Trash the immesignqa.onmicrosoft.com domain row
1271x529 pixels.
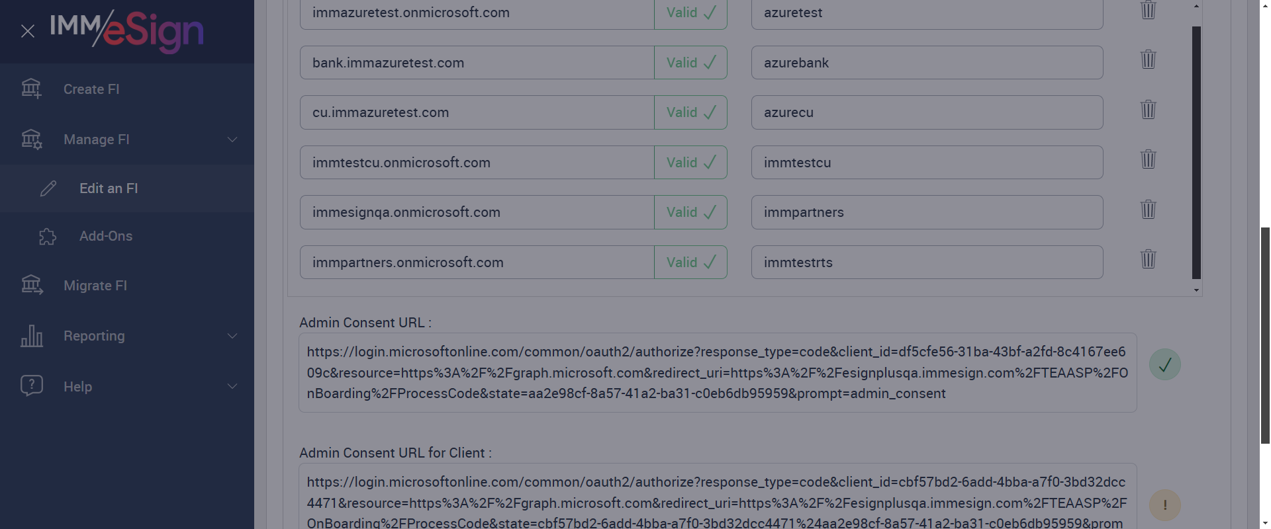(x=1148, y=210)
